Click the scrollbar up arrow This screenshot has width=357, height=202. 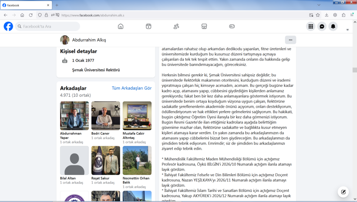pos(355,22)
